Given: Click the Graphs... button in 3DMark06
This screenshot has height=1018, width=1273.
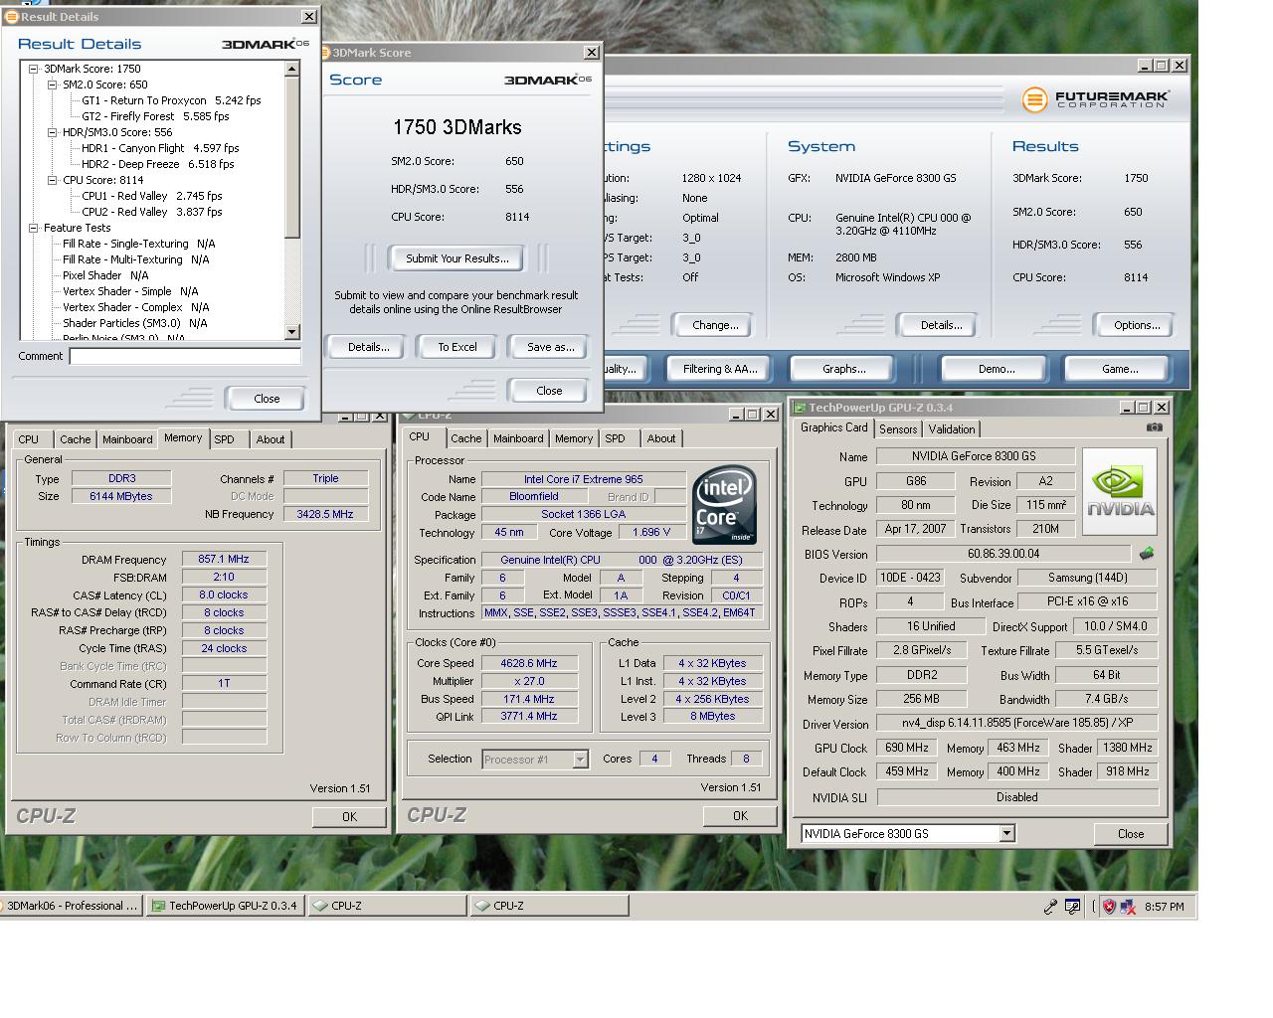Looking at the screenshot, I should [x=844, y=369].
